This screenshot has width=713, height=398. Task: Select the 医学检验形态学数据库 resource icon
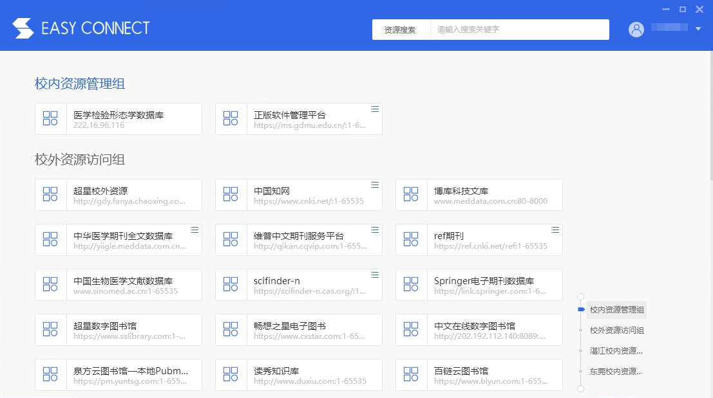pyautogui.click(x=50, y=119)
